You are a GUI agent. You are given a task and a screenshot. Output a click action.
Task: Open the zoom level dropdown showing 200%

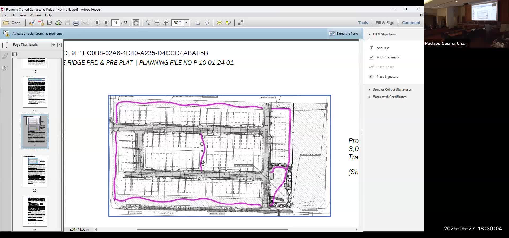tap(187, 23)
